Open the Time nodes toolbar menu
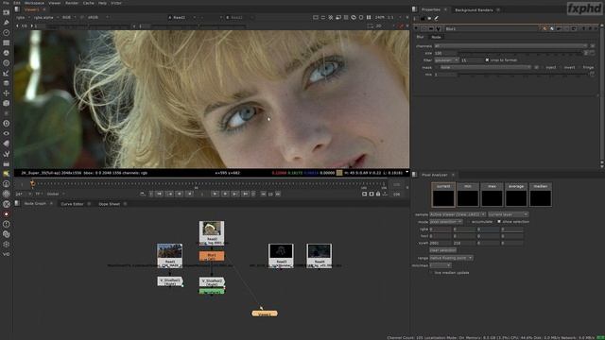605x340 pixels. pyautogui.click(x=7, y=33)
